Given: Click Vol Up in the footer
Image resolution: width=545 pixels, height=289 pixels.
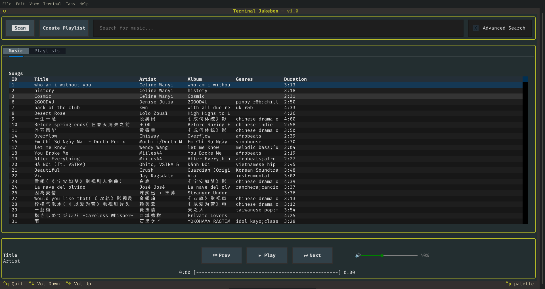Looking at the screenshot, I should (78, 284).
